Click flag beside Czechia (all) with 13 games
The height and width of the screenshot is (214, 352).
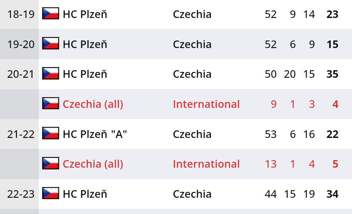(50, 164)
